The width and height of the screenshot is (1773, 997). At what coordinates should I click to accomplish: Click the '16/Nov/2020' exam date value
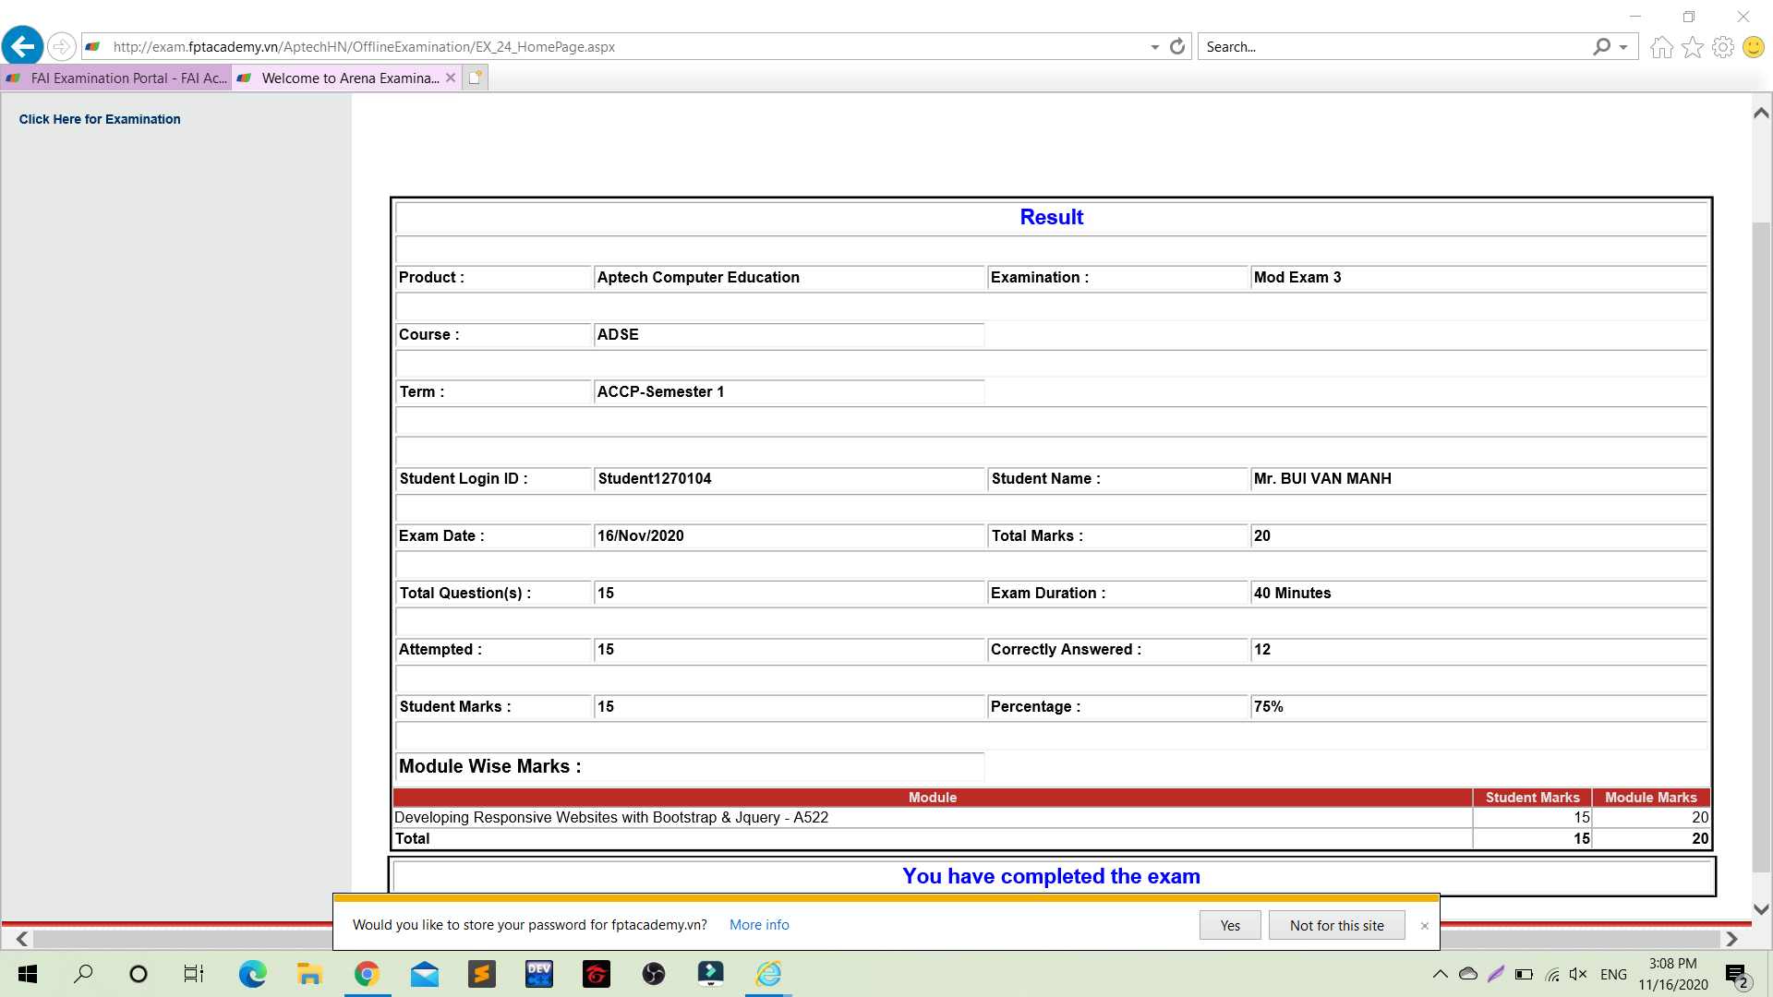click(640, 535)
